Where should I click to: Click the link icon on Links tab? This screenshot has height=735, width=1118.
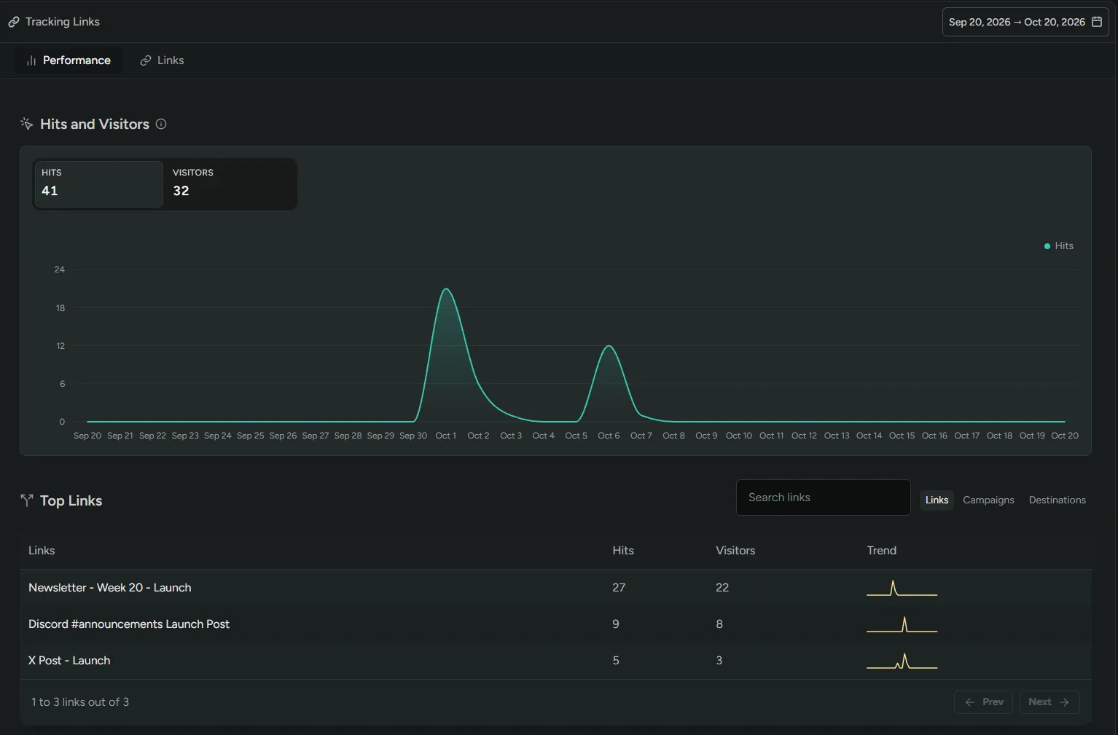[146, 60]
